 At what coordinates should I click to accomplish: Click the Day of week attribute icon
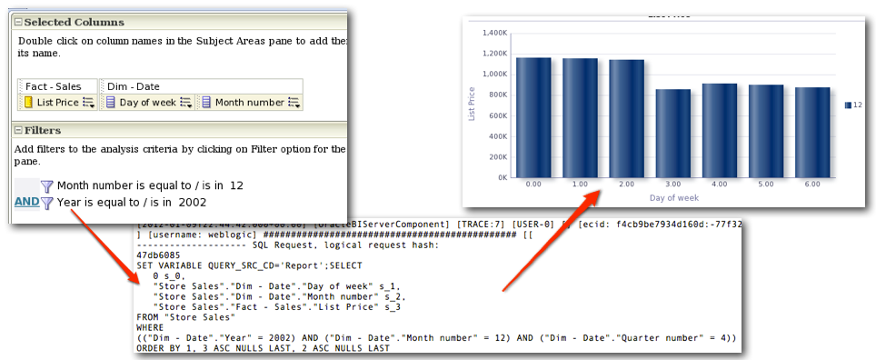[x=111, y=103]
